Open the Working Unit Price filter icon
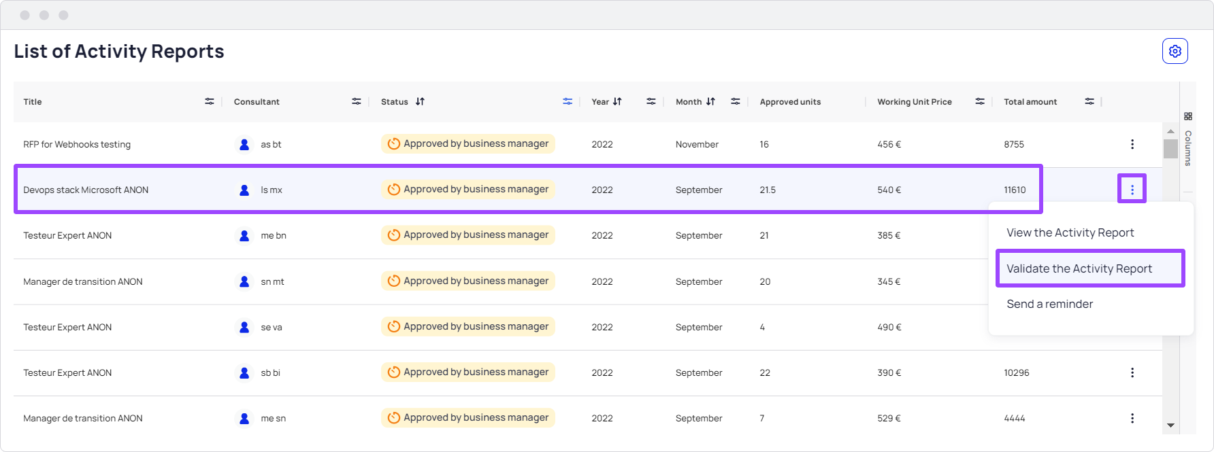The height and width of the screenshot is (452, 1214). pyautogui.click(x=980, y=101)
